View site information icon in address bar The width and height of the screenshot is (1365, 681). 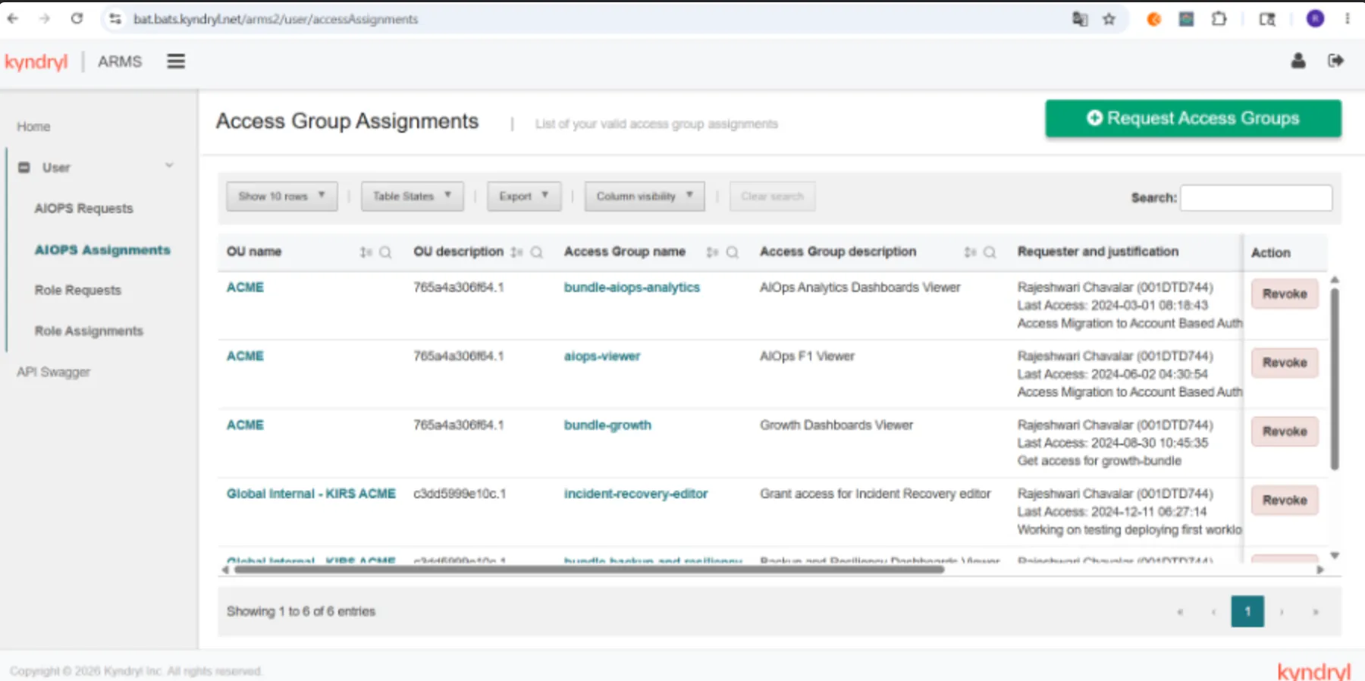click(115, 19)
